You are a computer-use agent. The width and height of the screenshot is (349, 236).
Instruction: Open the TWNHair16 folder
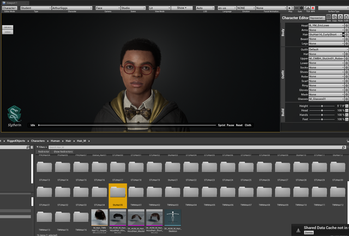pos(81,217)
